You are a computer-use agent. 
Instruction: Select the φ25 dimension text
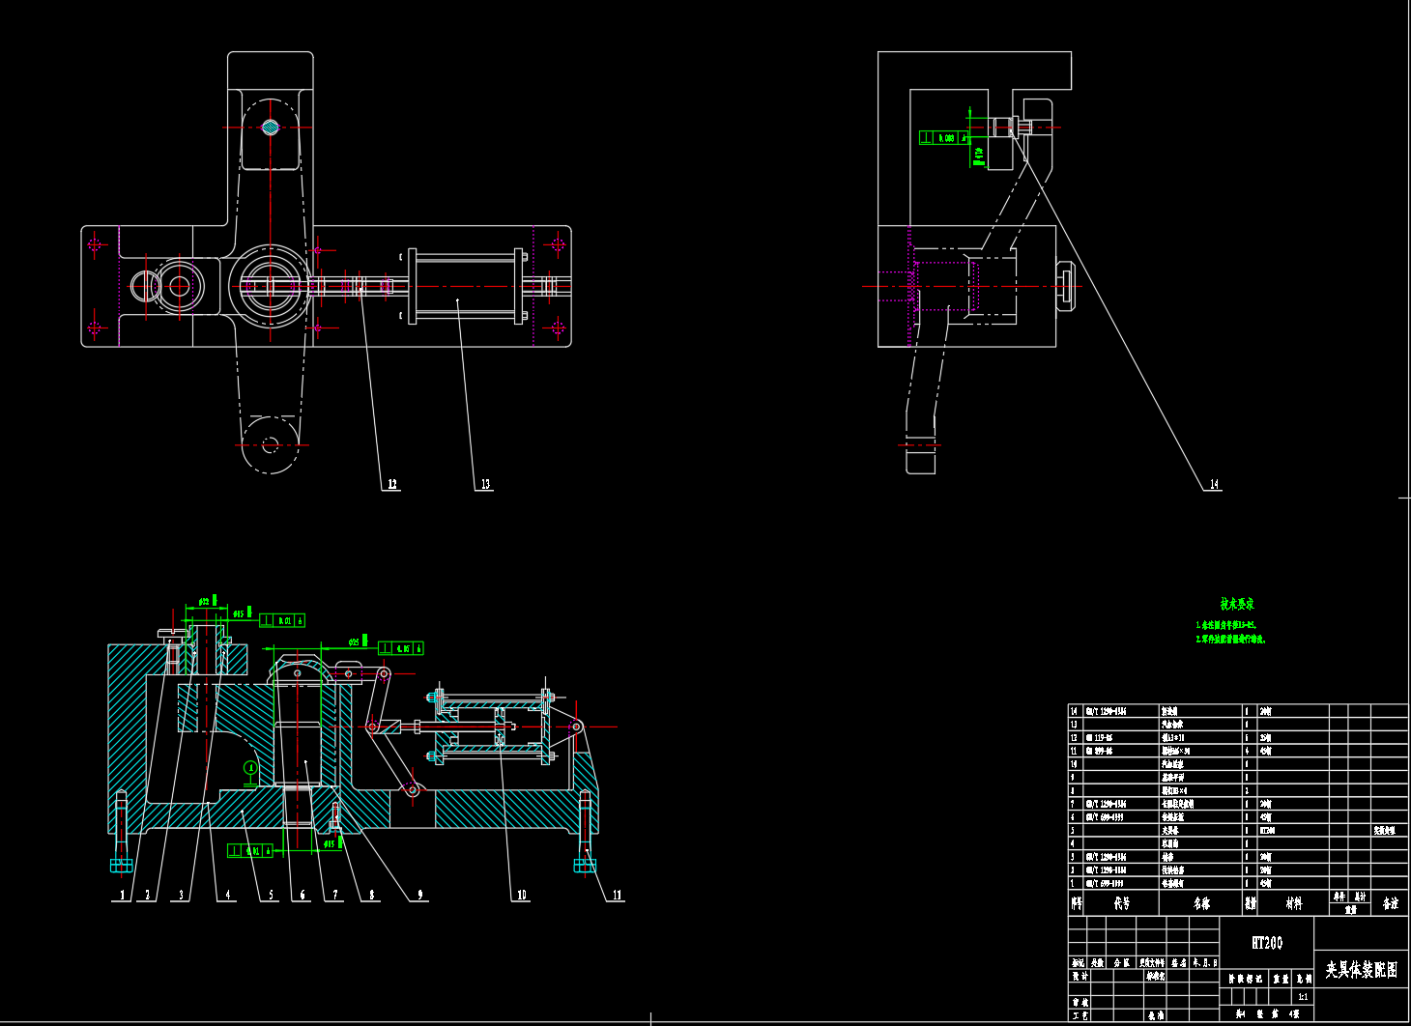[x=355, y=641]
